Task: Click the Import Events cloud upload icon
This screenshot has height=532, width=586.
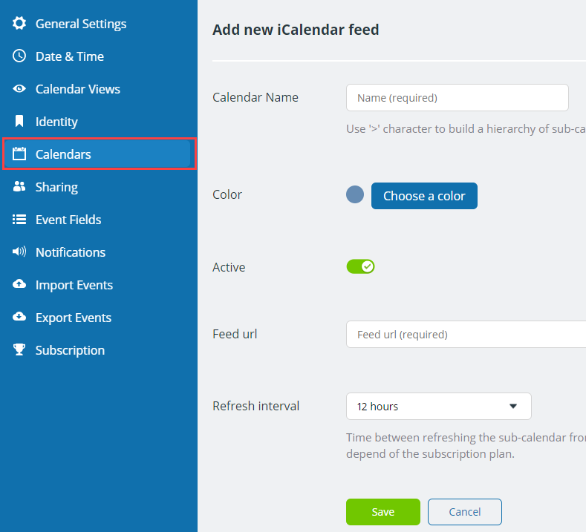Action: pos(19,284)
